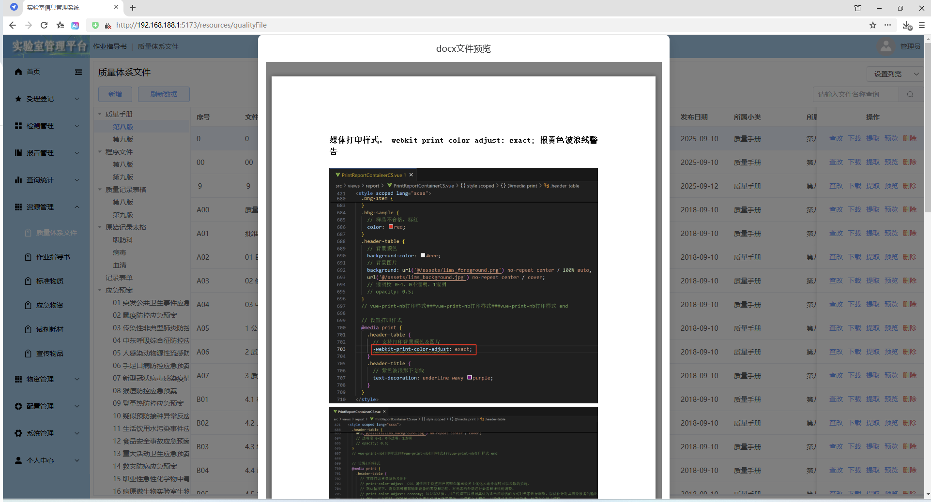The height and width of the screenshot is (502, 931).
Task: Click the 标准物质 sidebar icon
Action: point(28,281)
